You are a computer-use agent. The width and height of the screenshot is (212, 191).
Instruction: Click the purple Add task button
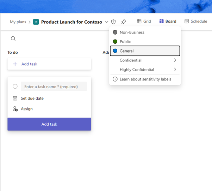pyautogui.click(x=49, y=124)
